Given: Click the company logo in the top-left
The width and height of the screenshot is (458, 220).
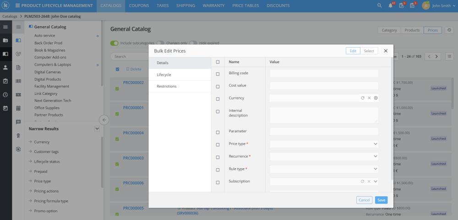Looking at the screenshot, I should click(x=6, y=5).
